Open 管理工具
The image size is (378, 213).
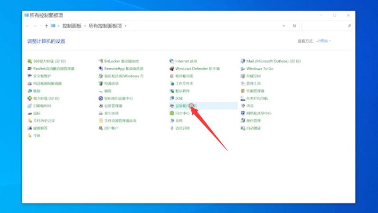tap(251, 83)
